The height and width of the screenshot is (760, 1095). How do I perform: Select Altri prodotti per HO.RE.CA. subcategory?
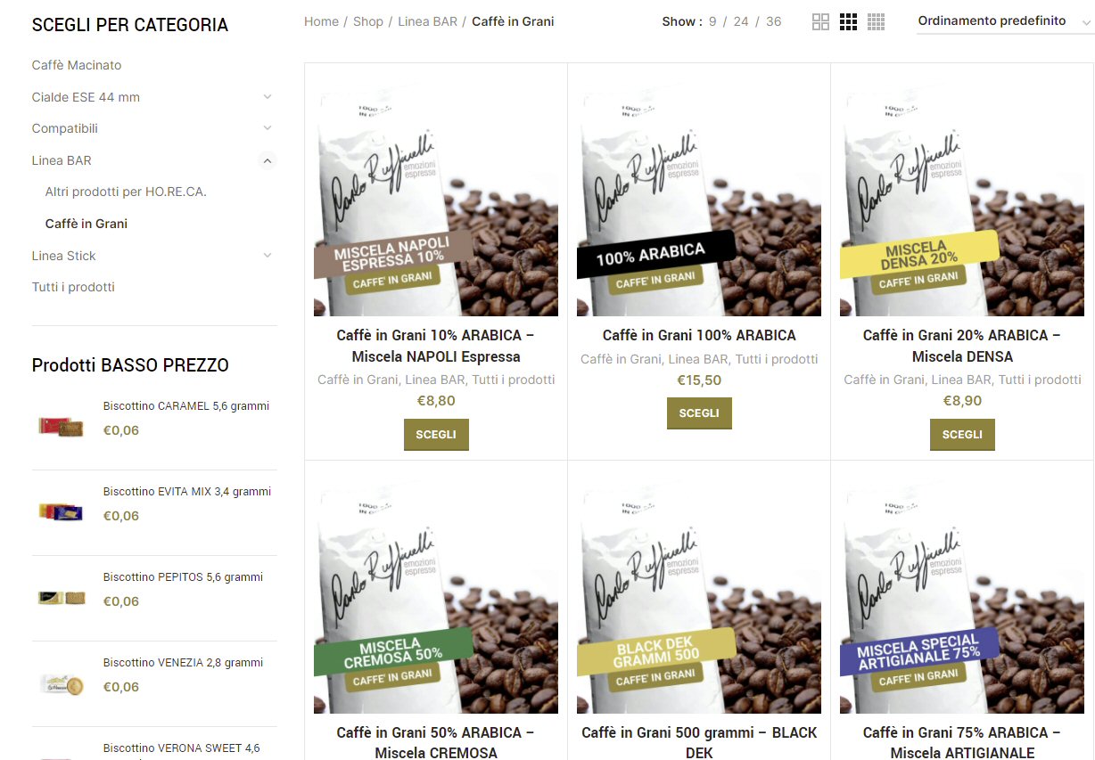pos(126,192)
